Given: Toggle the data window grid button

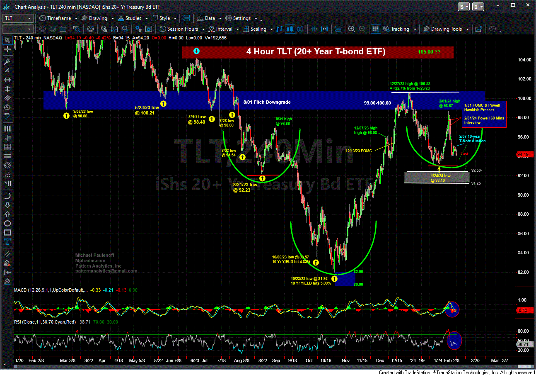Looking at the screenshot, I should (376, 29).
